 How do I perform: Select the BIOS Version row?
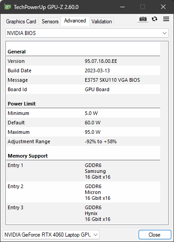pyautogui.click(x=83, y=61)
